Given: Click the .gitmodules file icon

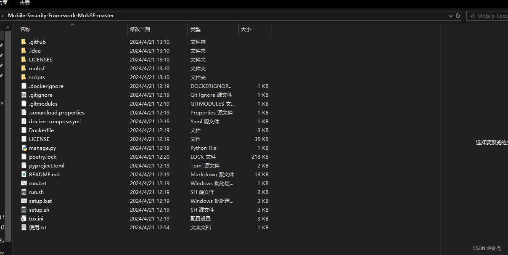Looking at the screenshot, I should 24,104.
